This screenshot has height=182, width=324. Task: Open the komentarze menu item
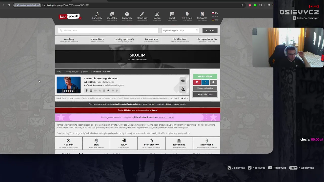coord(152,40)
